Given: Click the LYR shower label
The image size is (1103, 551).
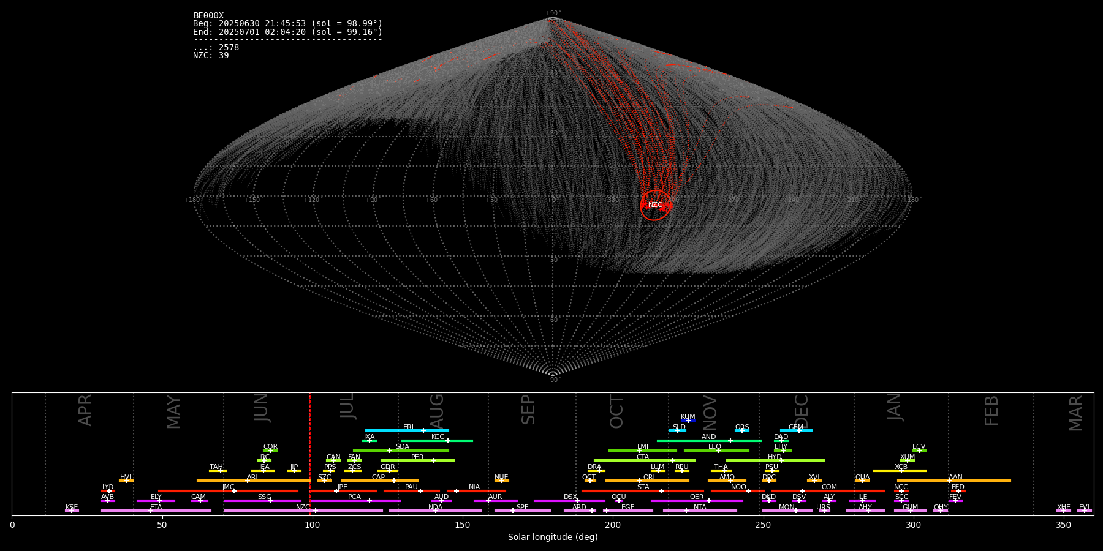Looking at the screenshot, I should (x=108, y=487).
